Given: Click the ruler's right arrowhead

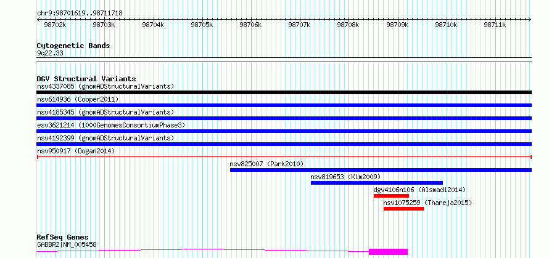Looking at the screenshot, I should [530, 19].
